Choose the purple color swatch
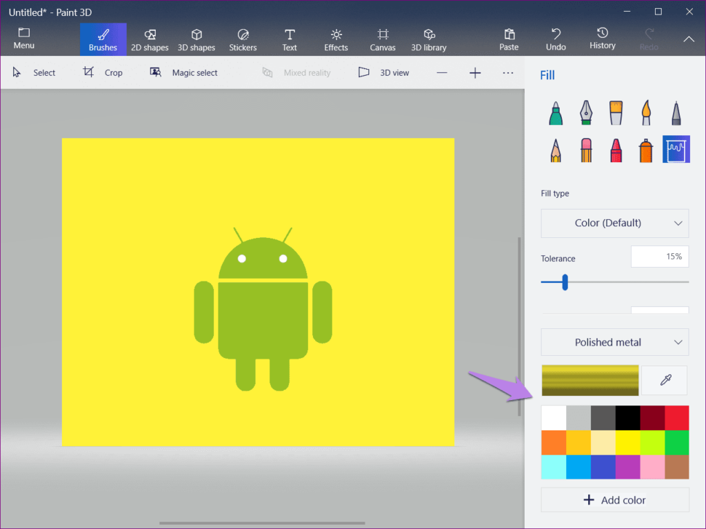 pyautogui.click(x=627, y=467)
